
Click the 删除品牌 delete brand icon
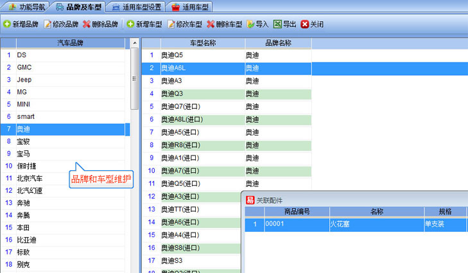(87, 24)
